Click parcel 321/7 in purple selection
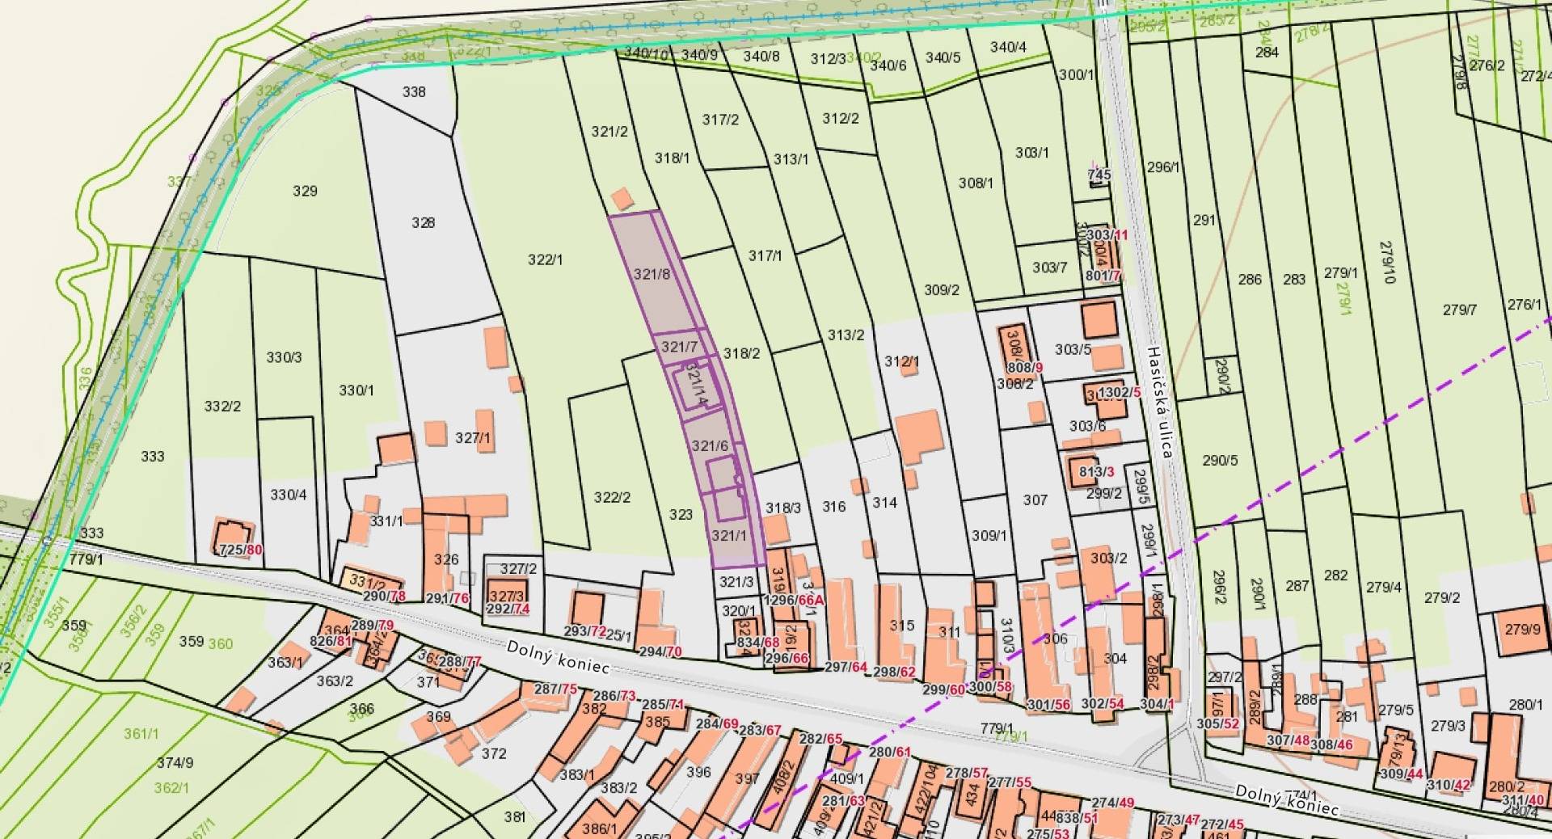1552x839 pixels. [x=678, y=347]
